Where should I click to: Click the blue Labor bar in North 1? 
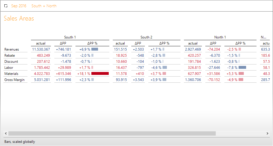[242, 67]
